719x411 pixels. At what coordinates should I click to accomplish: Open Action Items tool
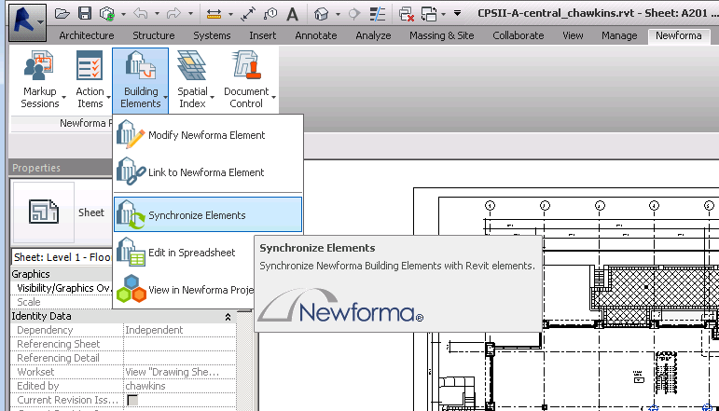coord(90,80)
